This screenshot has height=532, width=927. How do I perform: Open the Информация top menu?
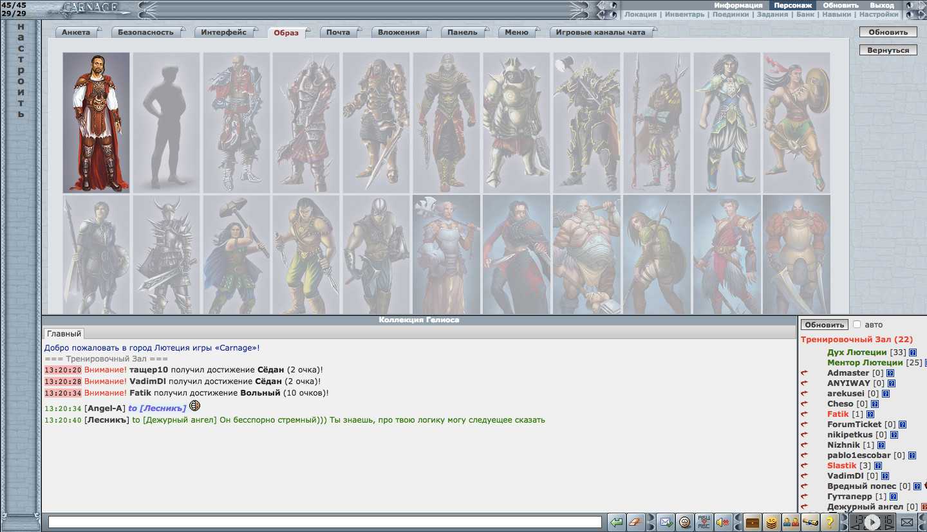pyautogui.click(x=738, y=5)
